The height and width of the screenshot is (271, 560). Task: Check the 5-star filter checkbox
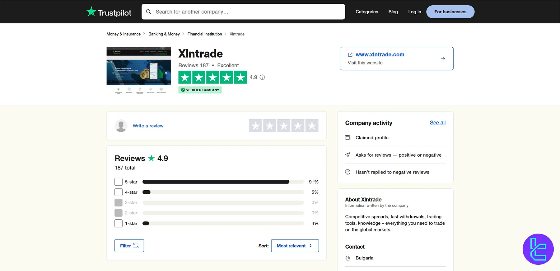point(119,182)
